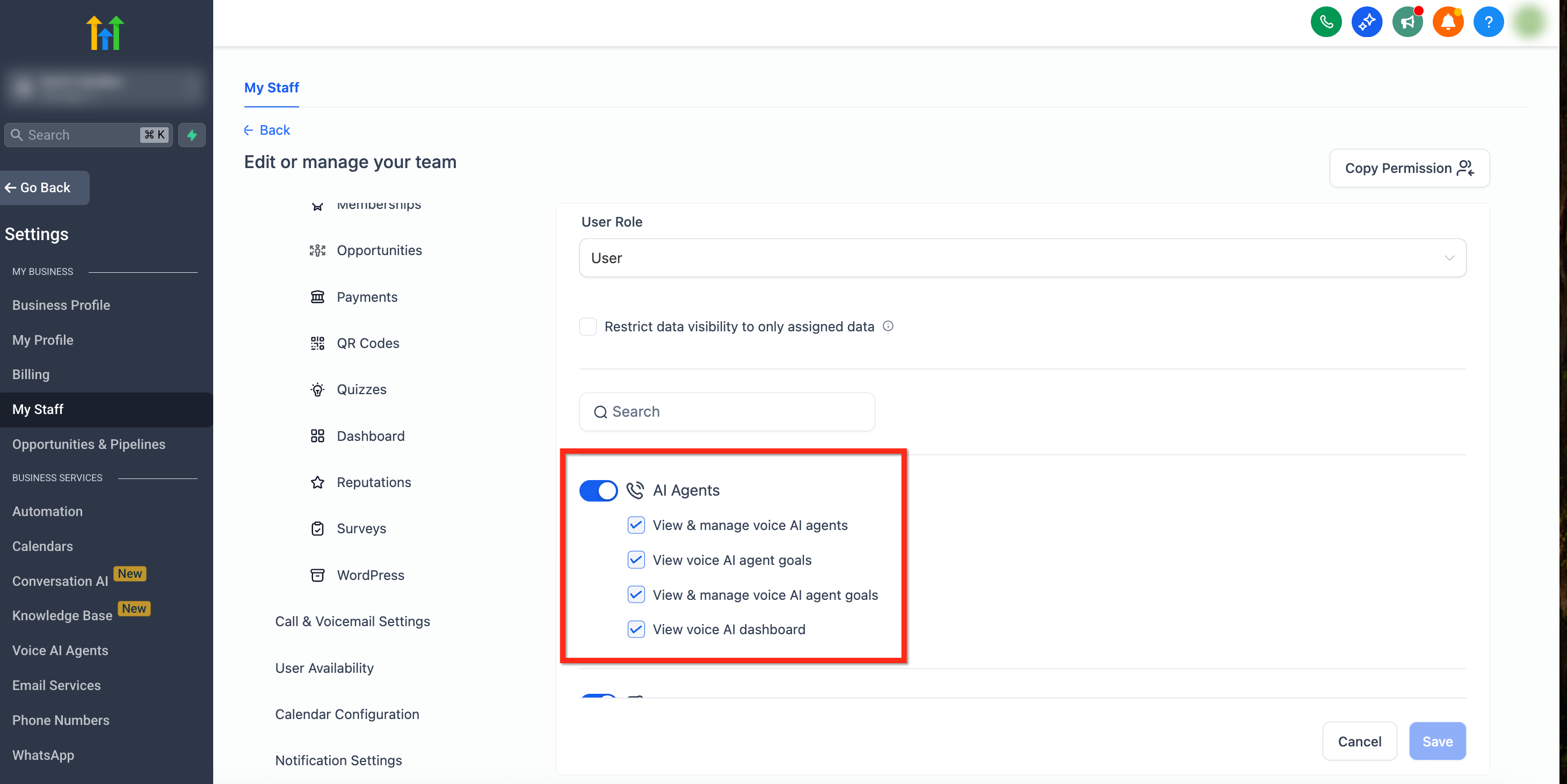1567x784 pixels.
Task: Check the restrict data visibility checkbox
Action: (x=587, y=326)
